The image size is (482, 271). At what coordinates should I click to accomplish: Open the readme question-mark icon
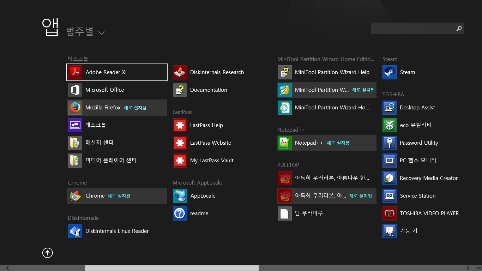[x=180, y=213]
